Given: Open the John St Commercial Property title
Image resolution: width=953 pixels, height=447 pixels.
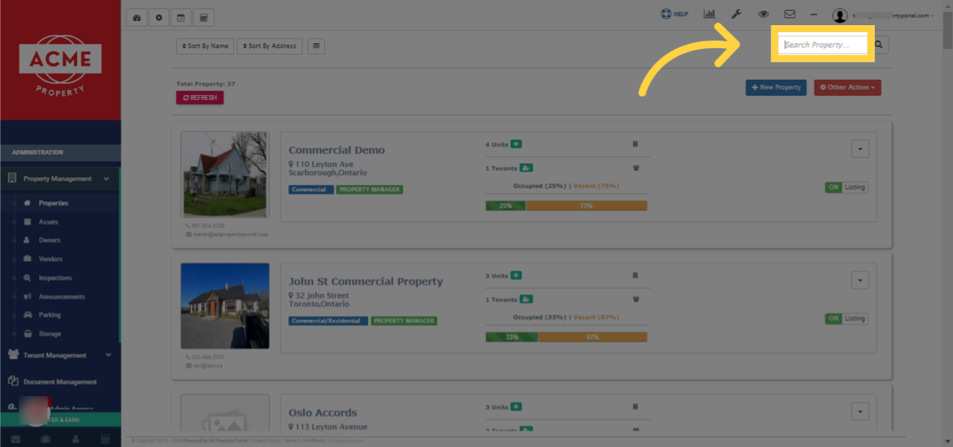Looking at the screenshot, I should click(366, 281).
